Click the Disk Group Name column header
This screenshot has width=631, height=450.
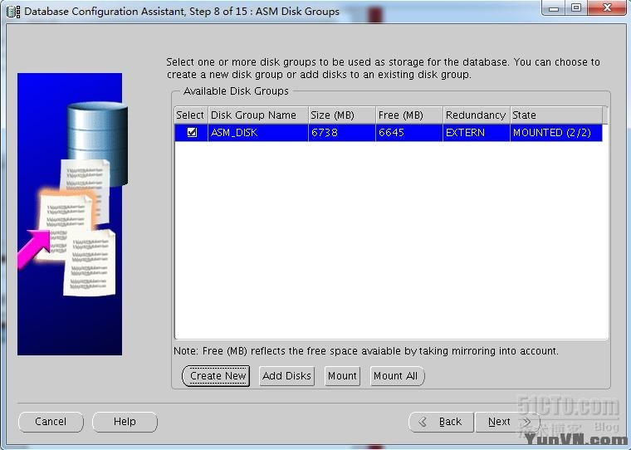(258, 115)
